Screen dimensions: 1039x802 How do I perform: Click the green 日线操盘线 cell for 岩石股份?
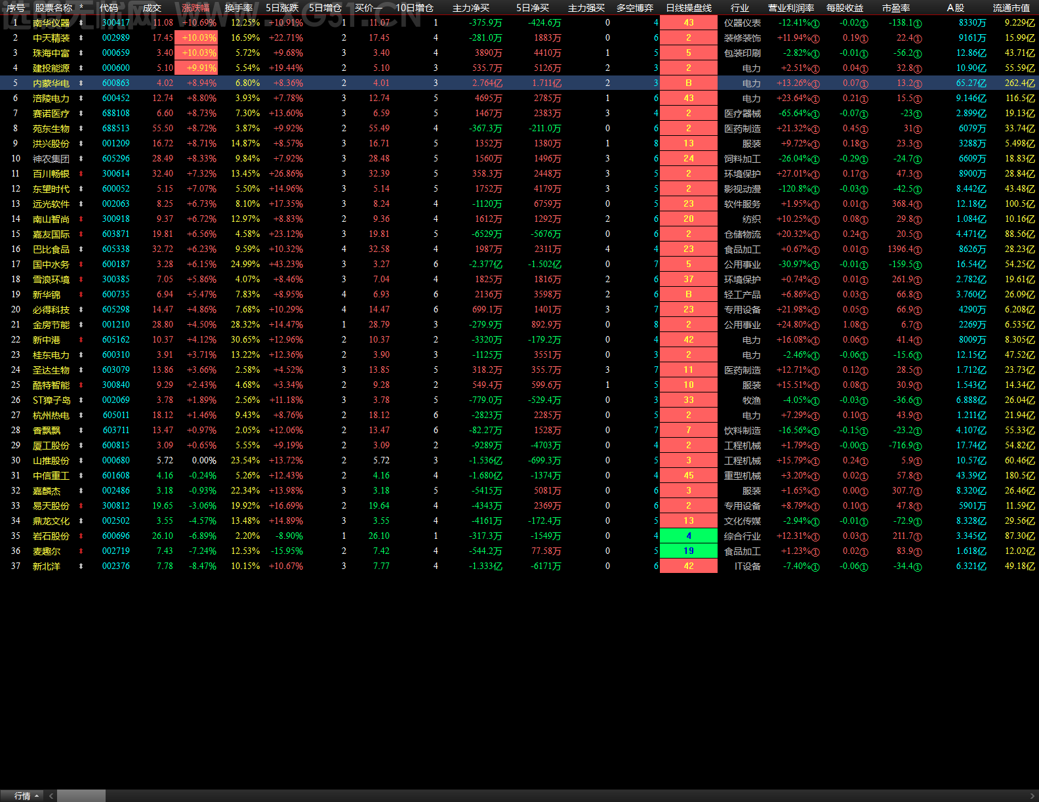click(x=689, y=536)
